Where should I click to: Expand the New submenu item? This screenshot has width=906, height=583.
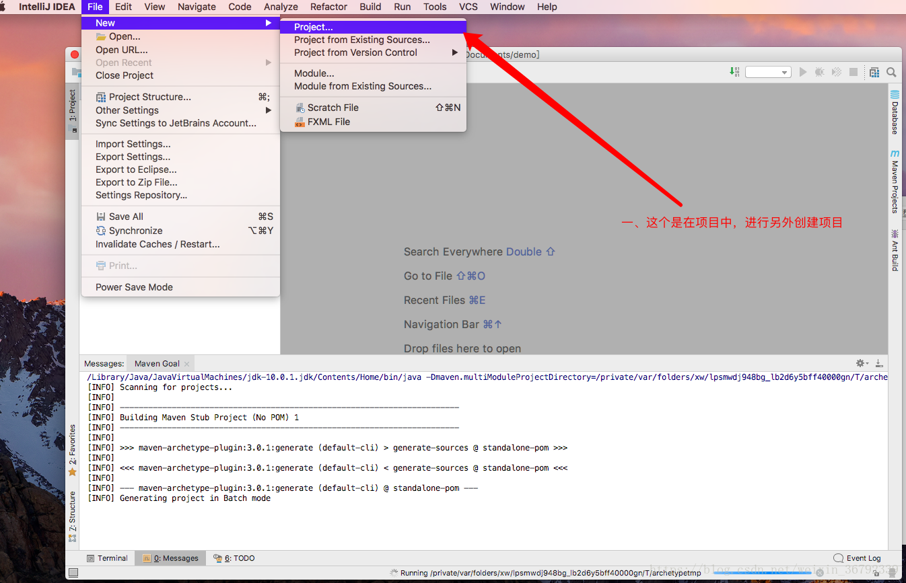pos(180,23)
